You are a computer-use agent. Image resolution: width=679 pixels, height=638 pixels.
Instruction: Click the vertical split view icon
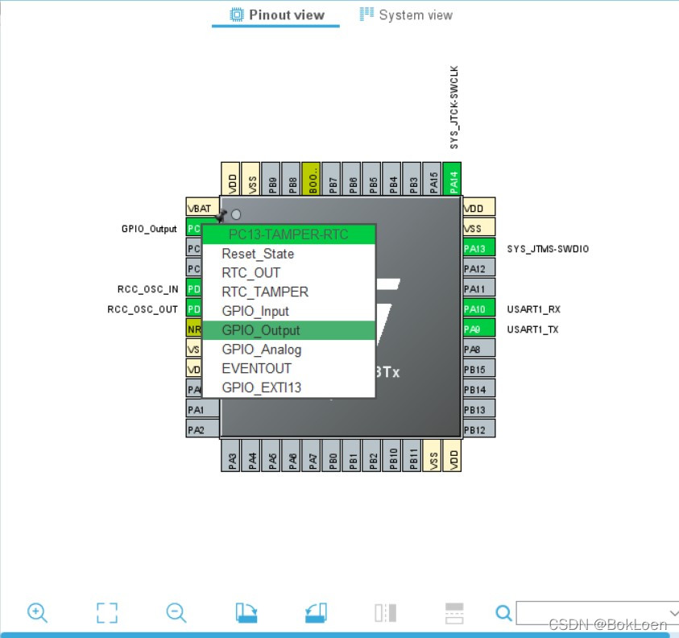(385, 612)
